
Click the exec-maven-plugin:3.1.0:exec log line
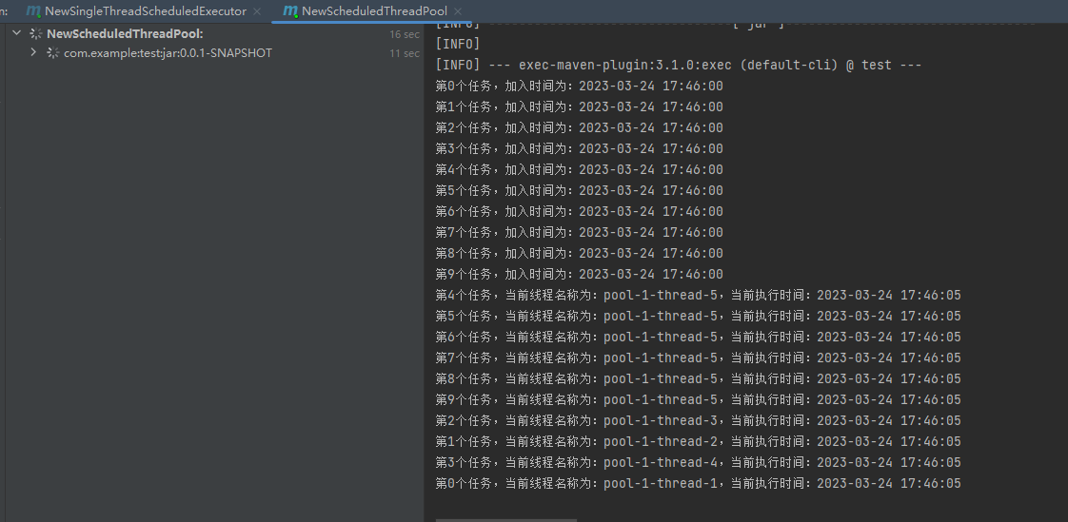679,66
